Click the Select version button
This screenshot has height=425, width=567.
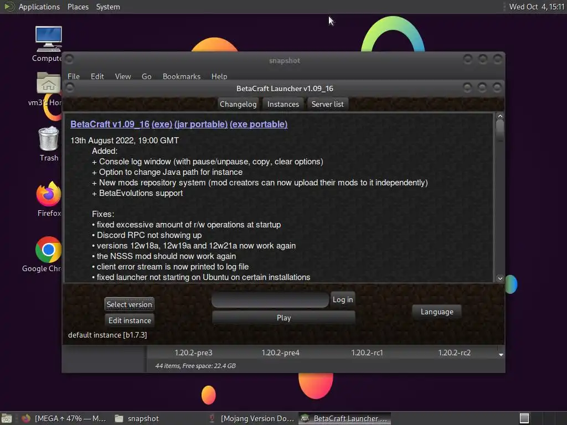[130, 304]
